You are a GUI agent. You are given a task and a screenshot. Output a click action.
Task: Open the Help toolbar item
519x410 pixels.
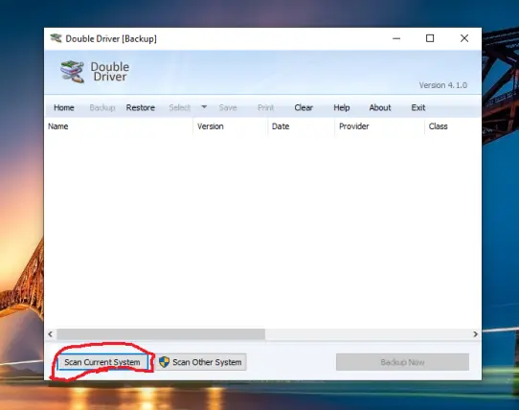coord(342,107)
